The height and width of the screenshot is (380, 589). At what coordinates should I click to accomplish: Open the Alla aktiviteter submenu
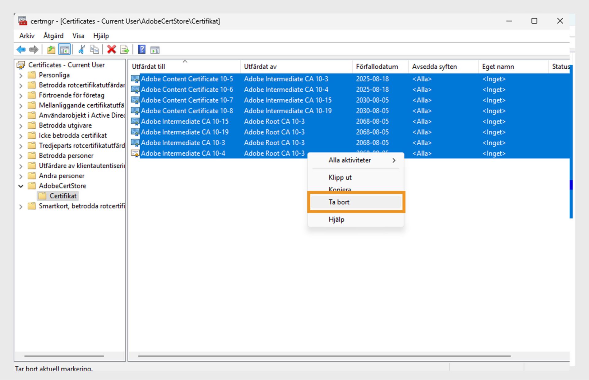(x=356, y=160)
